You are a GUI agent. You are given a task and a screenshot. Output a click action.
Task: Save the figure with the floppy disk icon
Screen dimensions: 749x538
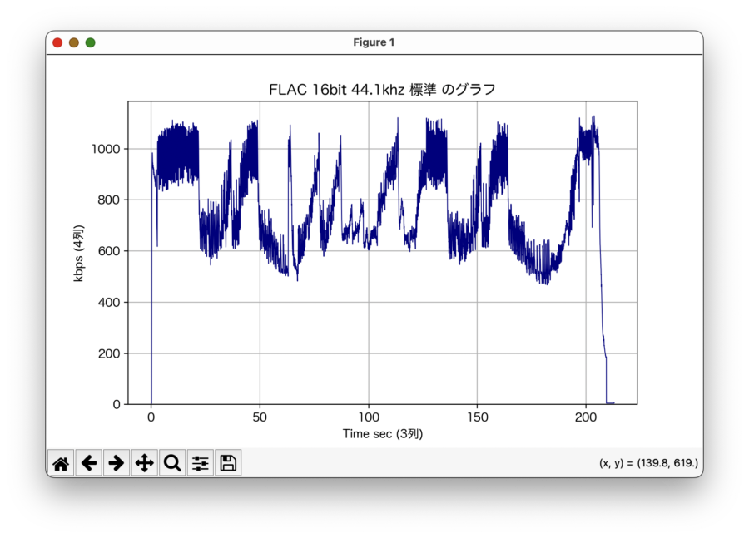pyautogui.click(x=228, y=463)
